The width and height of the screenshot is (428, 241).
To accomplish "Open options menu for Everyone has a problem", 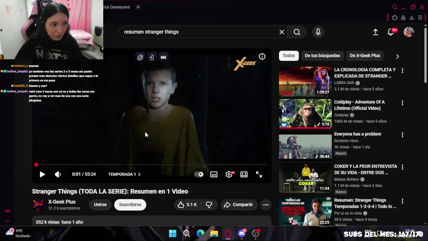I will click(402, 135).
